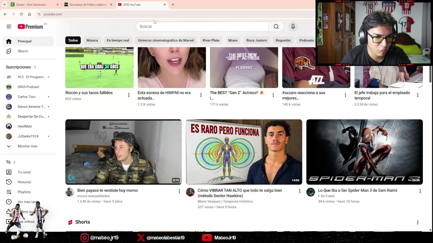This screenshot has height=243, width=433.
Task: Play the Spider-Man 3 video thumbnail
Action: pyautogui.click(x=364, y=152)
